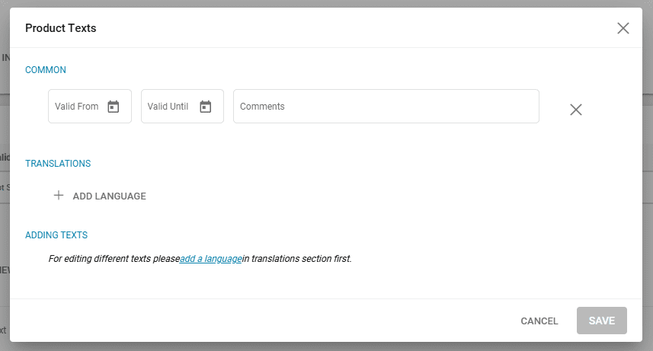Image resolution: width=653 pixels, height=351 pixels.
Task: Click the Save button
Action: [x=601, y=321]
